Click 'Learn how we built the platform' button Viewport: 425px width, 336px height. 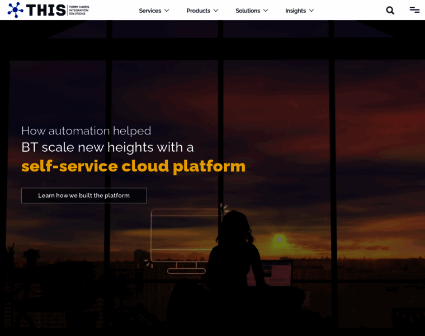pos(84,195)
